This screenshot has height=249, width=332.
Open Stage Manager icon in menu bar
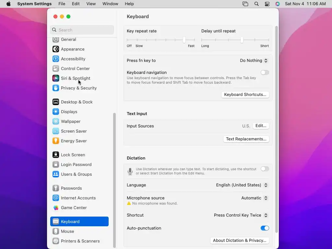(x=245, y=4)
